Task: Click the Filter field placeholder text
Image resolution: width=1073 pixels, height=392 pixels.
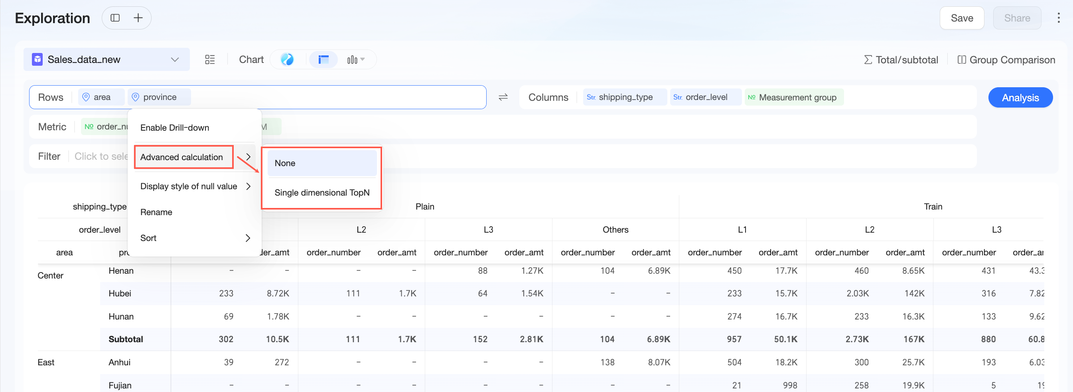Action: 101,156
